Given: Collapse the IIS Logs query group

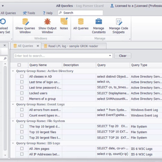Looking at the screenshot, I should click(13, 143).
